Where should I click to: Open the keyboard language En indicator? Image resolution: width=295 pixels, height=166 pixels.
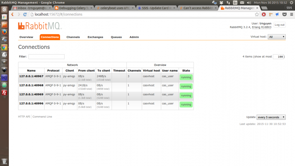235,3
